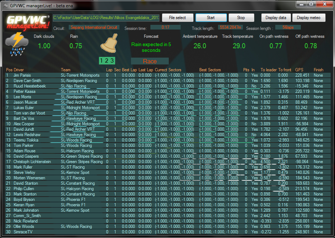Select driver SimraceTV in the last row
The image size is (335, 238).
click(x=23, y=232)
